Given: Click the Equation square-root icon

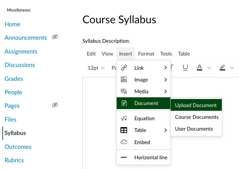Looking at the screenshot, I should [x=124, y=119].
